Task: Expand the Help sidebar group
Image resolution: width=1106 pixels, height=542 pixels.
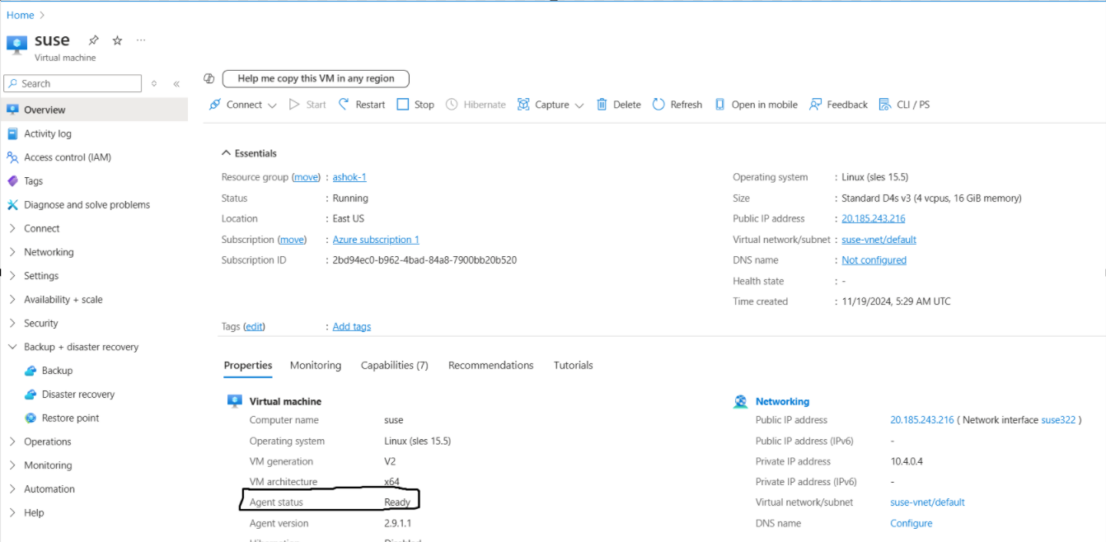Action: [12, 512]
